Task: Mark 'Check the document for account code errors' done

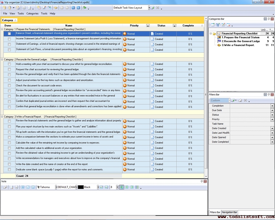Action: (x=9, y=85)
